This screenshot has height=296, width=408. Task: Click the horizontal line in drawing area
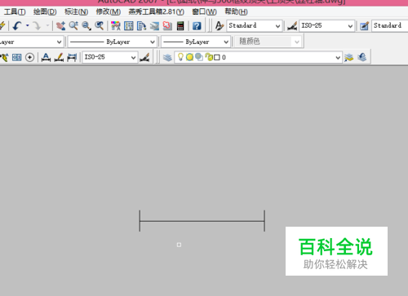[x=202, y=221]
